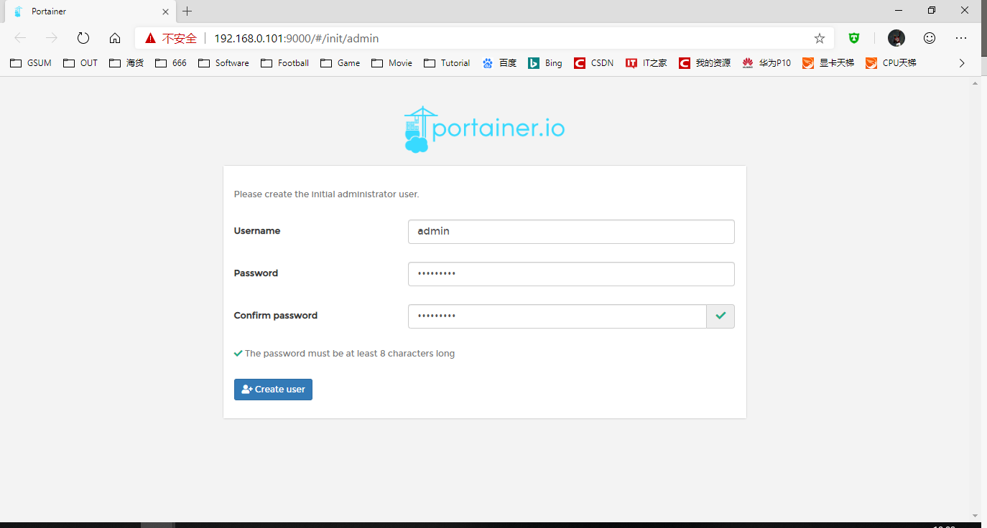Click the browser profile avatar
Screen dimensions: 987x528
tap(896, 38)
